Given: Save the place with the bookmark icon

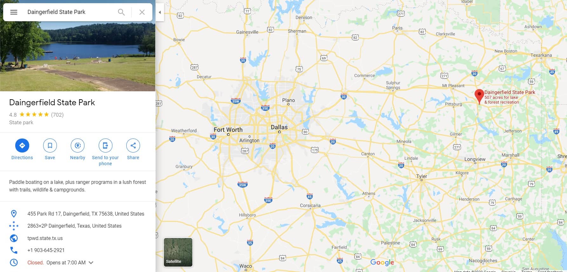Looking at the screenshot, I should (x=50, y=146).
